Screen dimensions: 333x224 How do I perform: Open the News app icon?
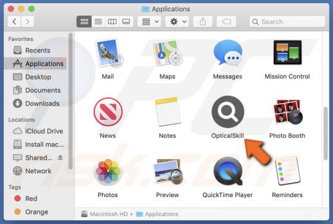108,111
